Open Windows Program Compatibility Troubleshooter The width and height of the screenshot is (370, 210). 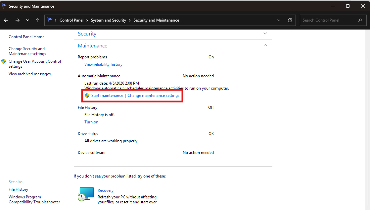click(x=34, y=199)
